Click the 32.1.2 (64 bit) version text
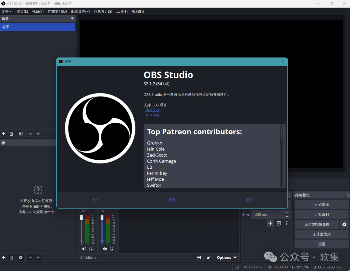 pos(157,84)
